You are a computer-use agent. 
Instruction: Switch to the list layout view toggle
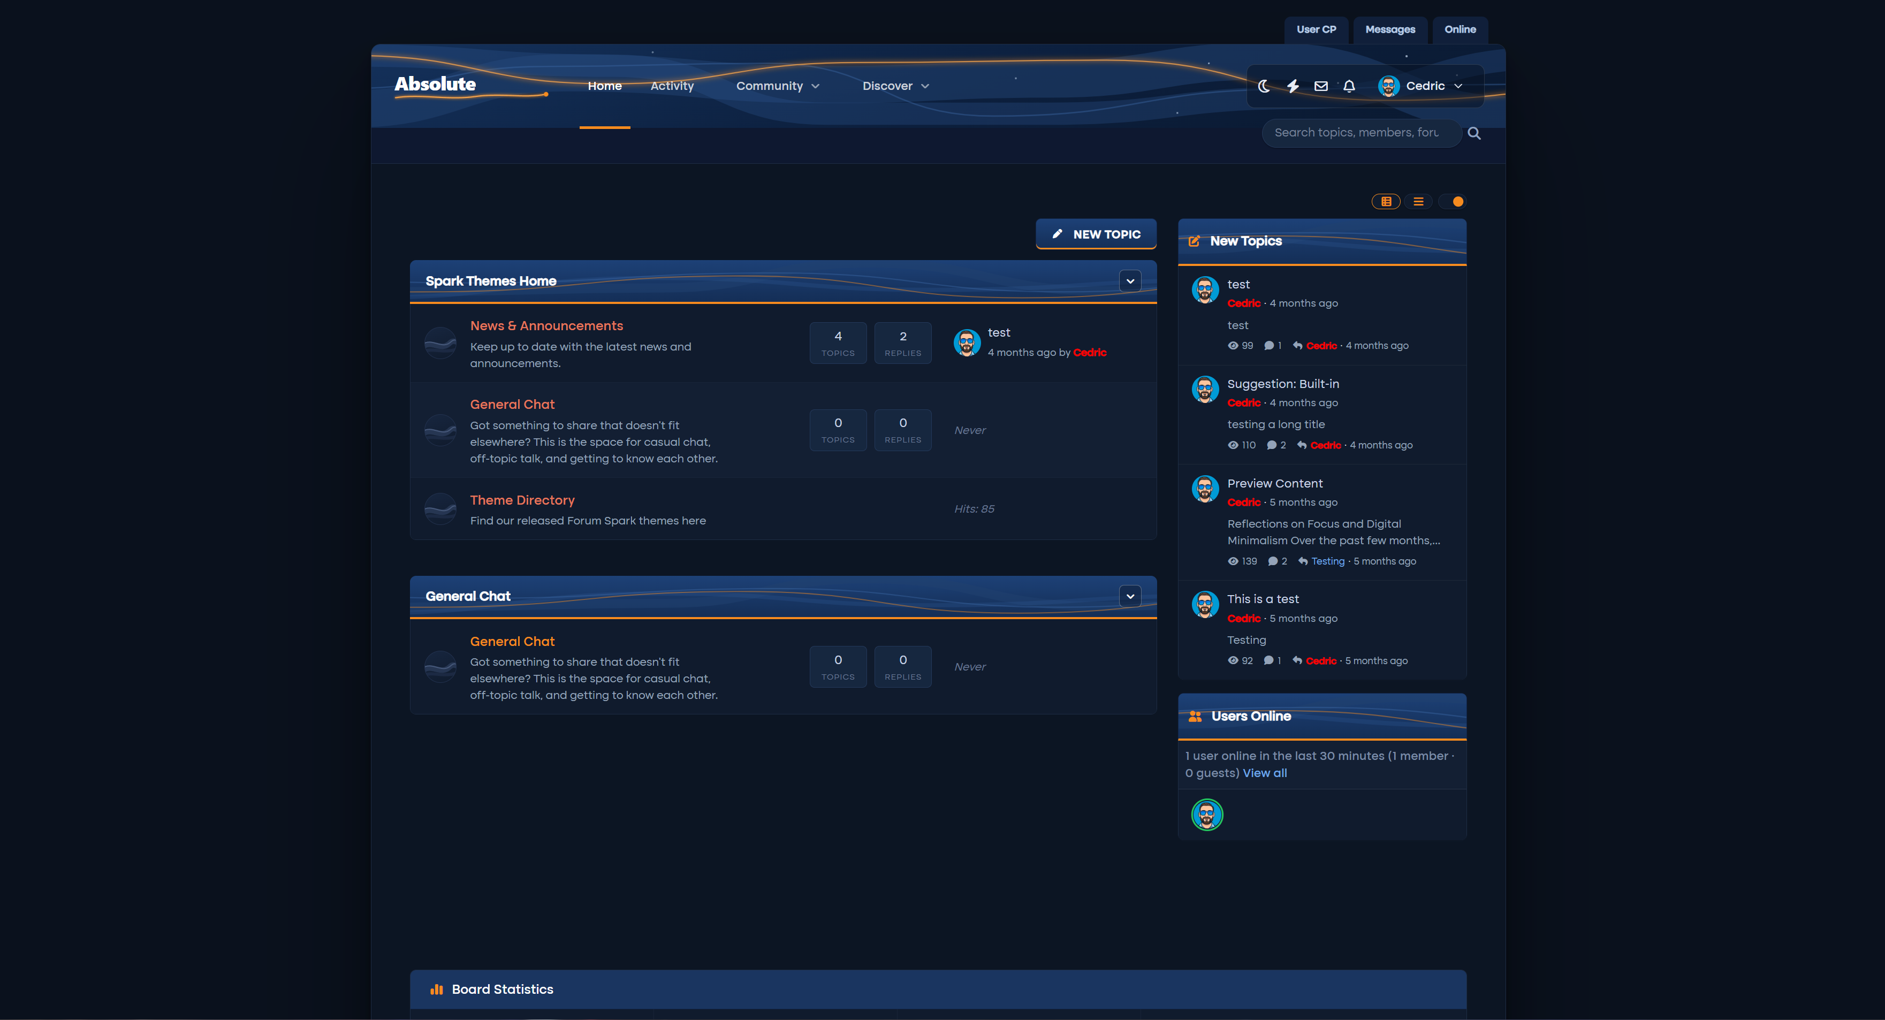tap(1418, 202)
